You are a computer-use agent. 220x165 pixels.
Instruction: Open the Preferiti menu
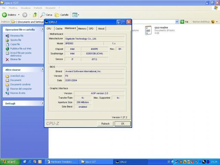click(38, 8)
